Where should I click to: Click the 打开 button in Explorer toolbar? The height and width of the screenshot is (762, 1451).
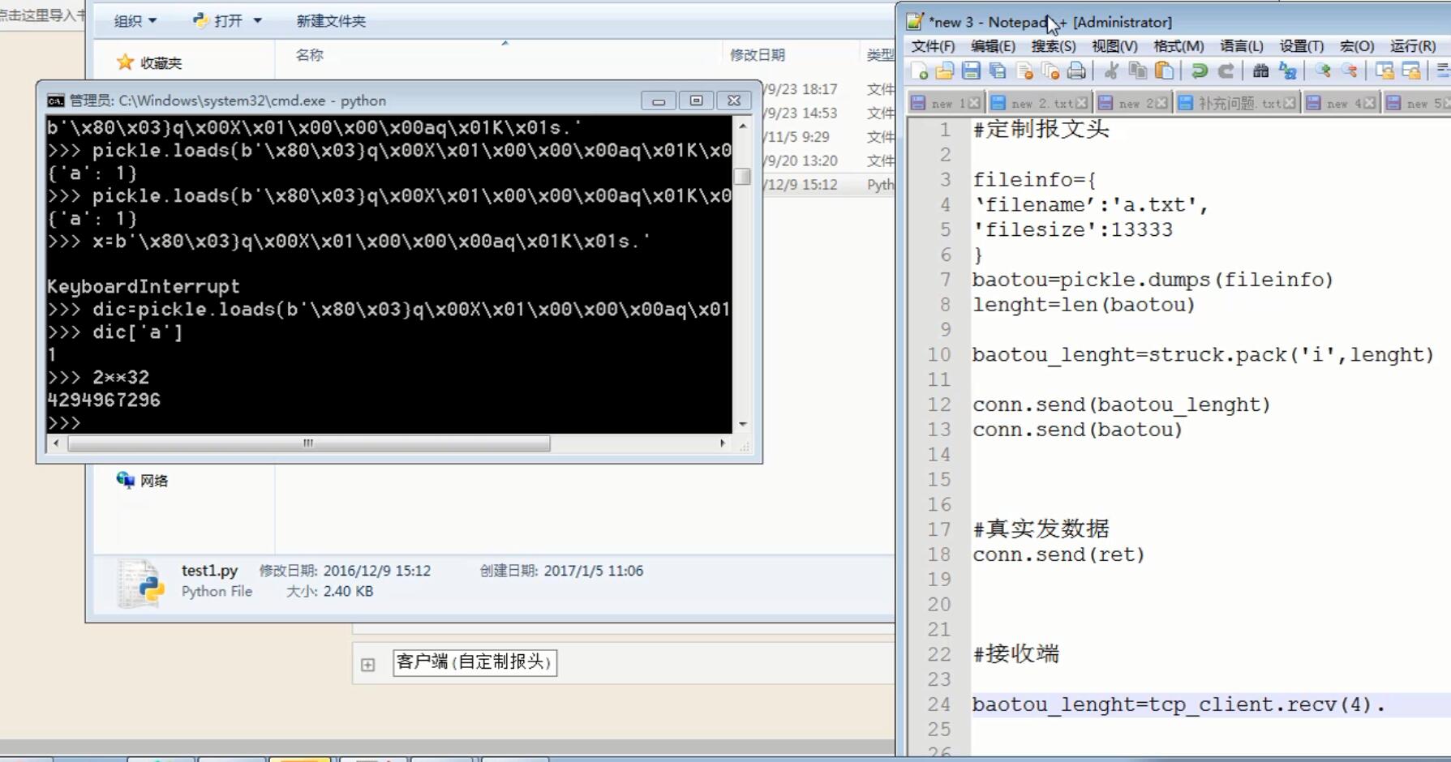[x=219, y=21]
